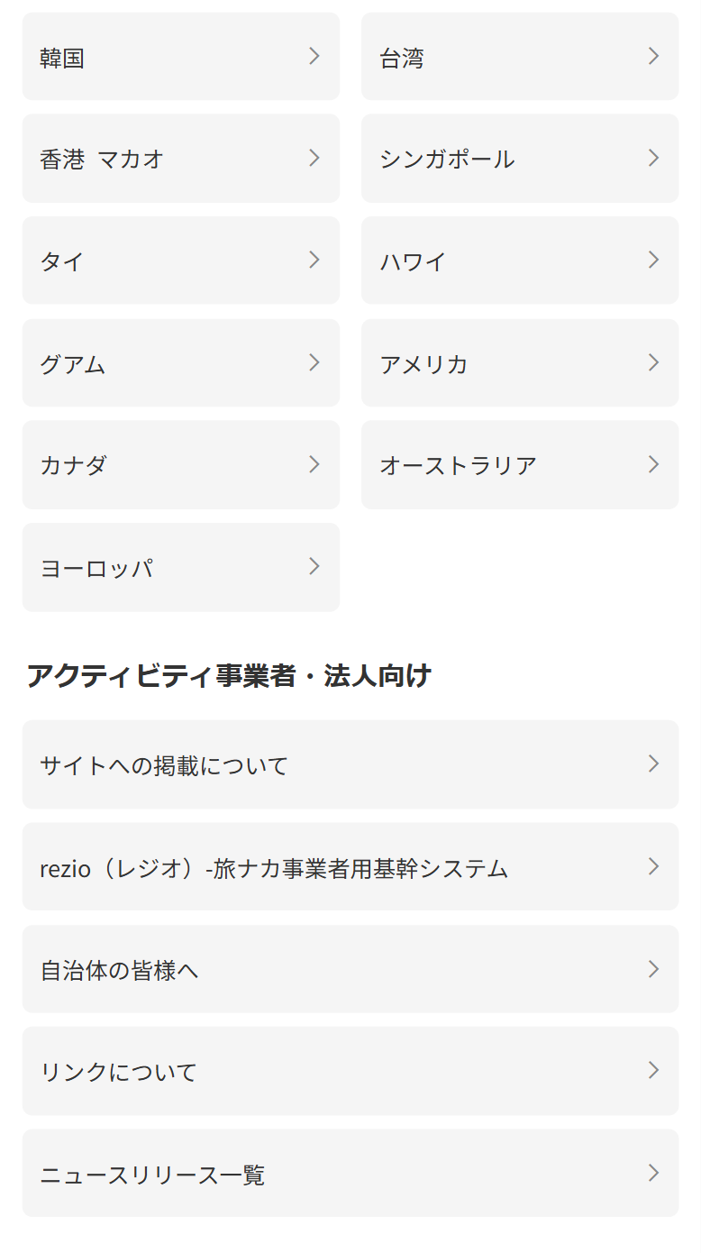
Task: Open サイトへの掲載について page
Action: coord(350,765)
